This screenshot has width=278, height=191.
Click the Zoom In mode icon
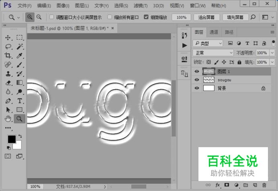click(x=30, y=17)
